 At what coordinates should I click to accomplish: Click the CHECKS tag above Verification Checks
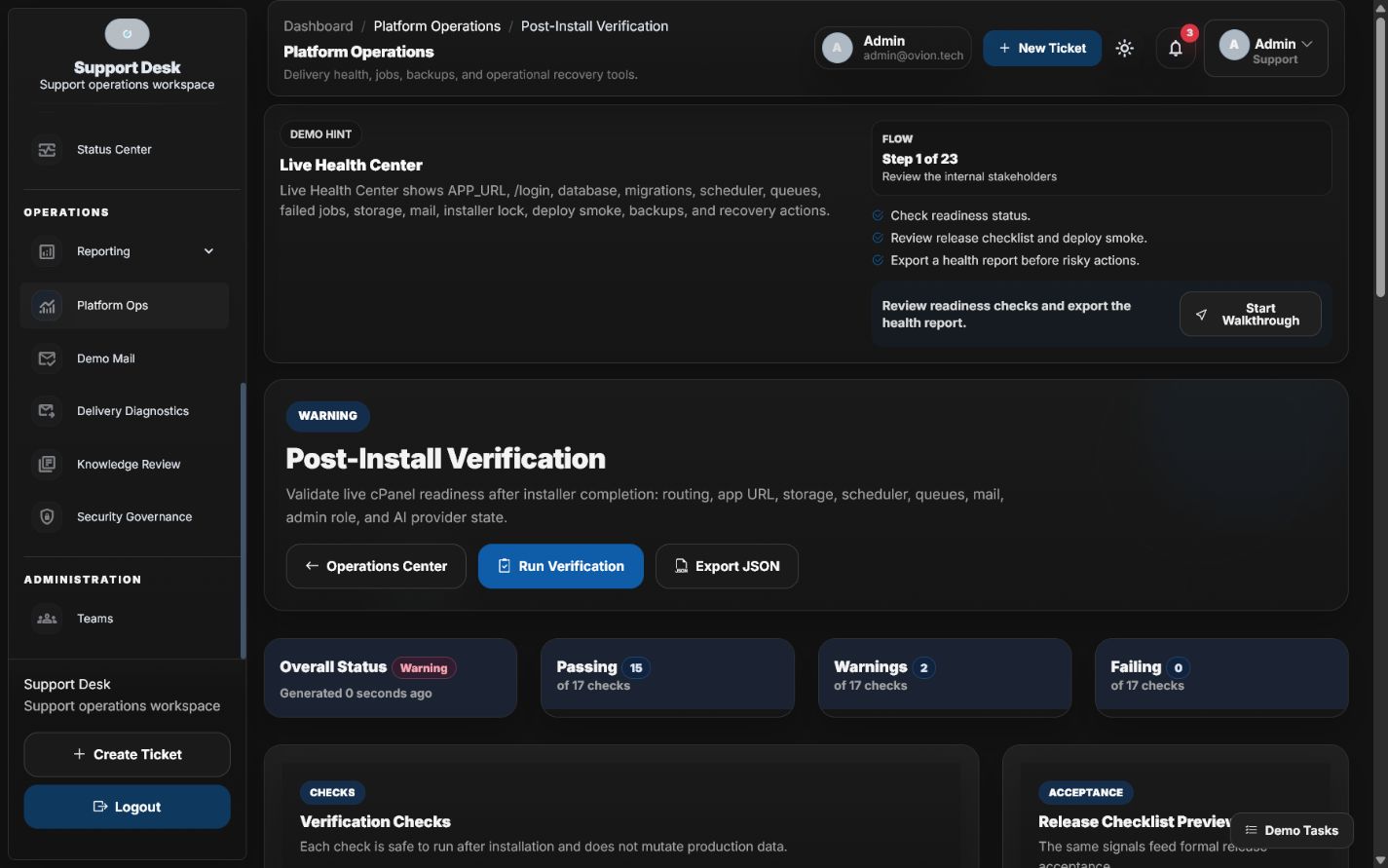[x=332, y=793]
